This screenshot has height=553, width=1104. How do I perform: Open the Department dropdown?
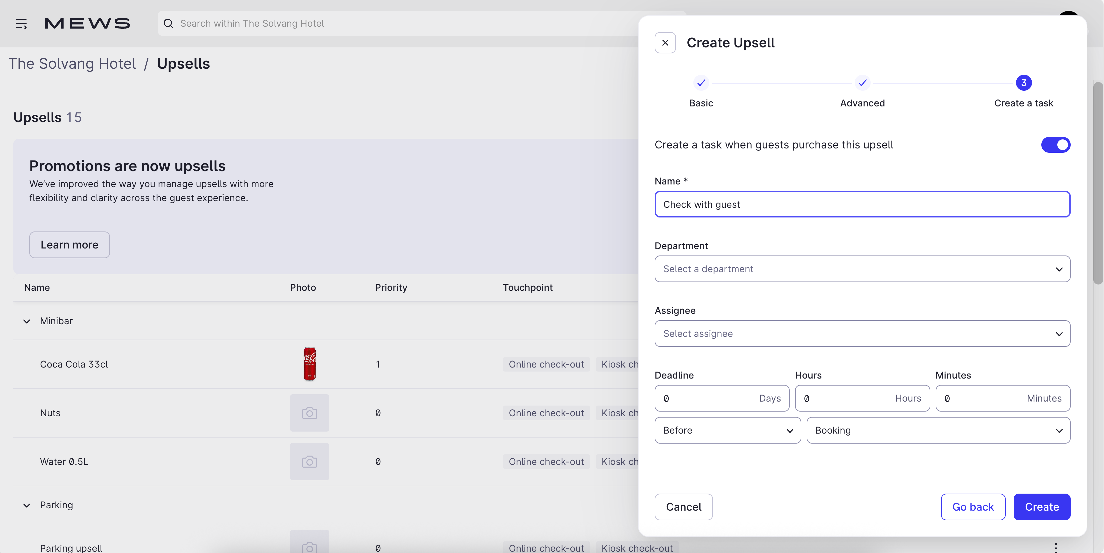[862, 269]
